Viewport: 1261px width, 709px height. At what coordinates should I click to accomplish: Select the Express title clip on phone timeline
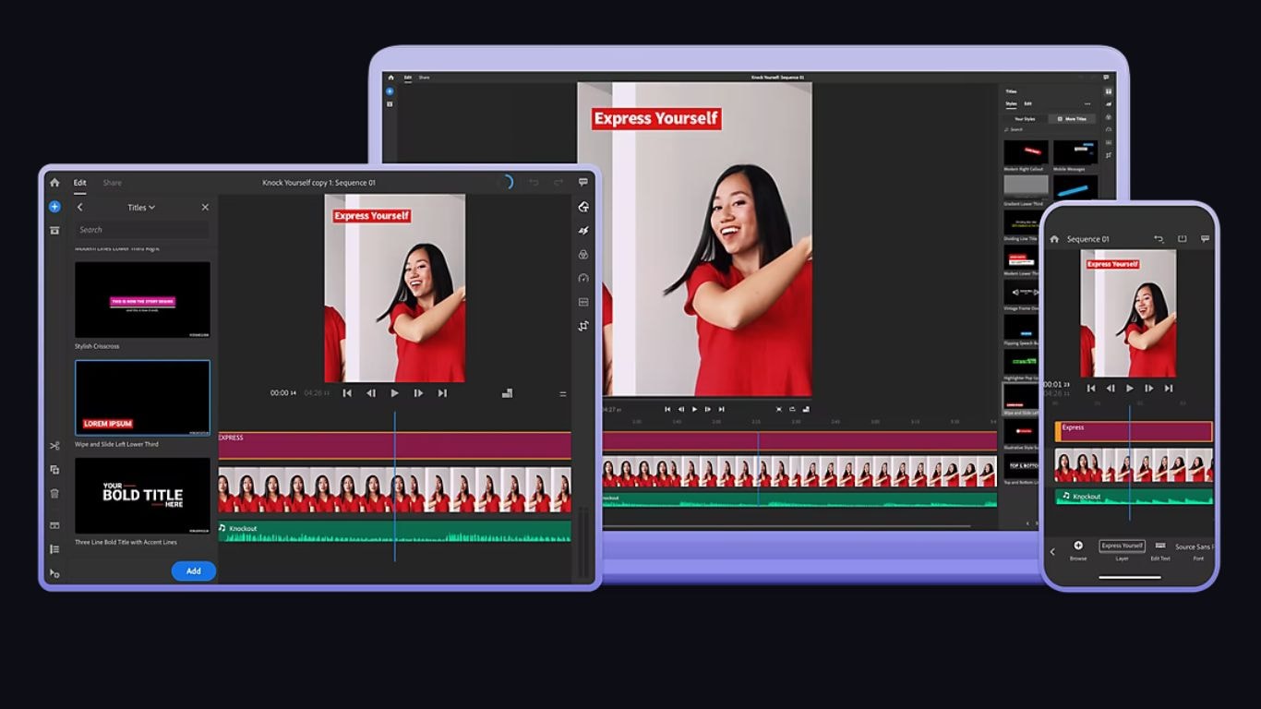(1134, 431)
